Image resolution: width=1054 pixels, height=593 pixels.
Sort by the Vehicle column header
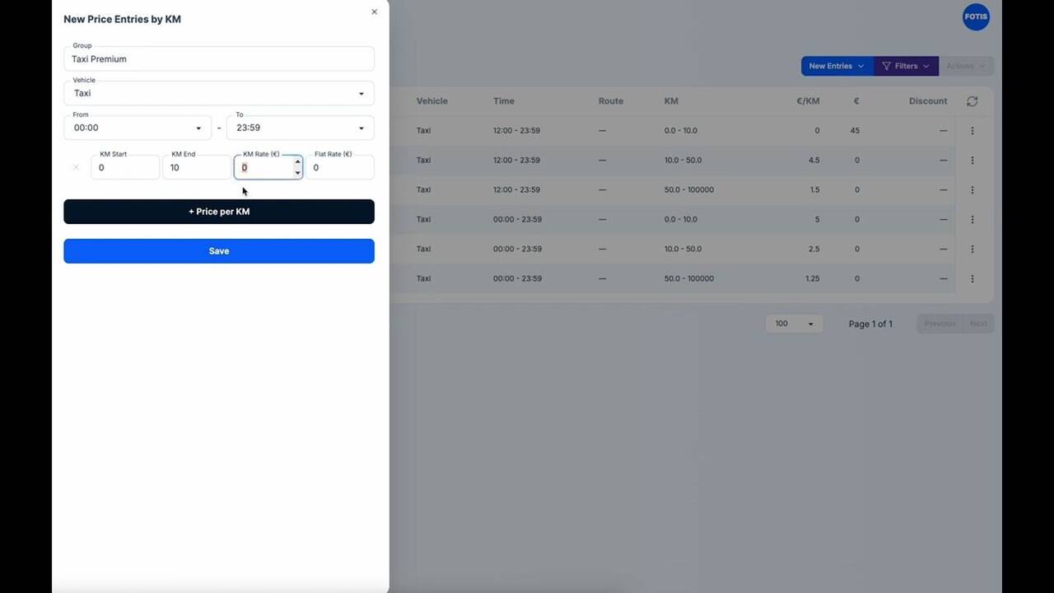tap(431, 101)
